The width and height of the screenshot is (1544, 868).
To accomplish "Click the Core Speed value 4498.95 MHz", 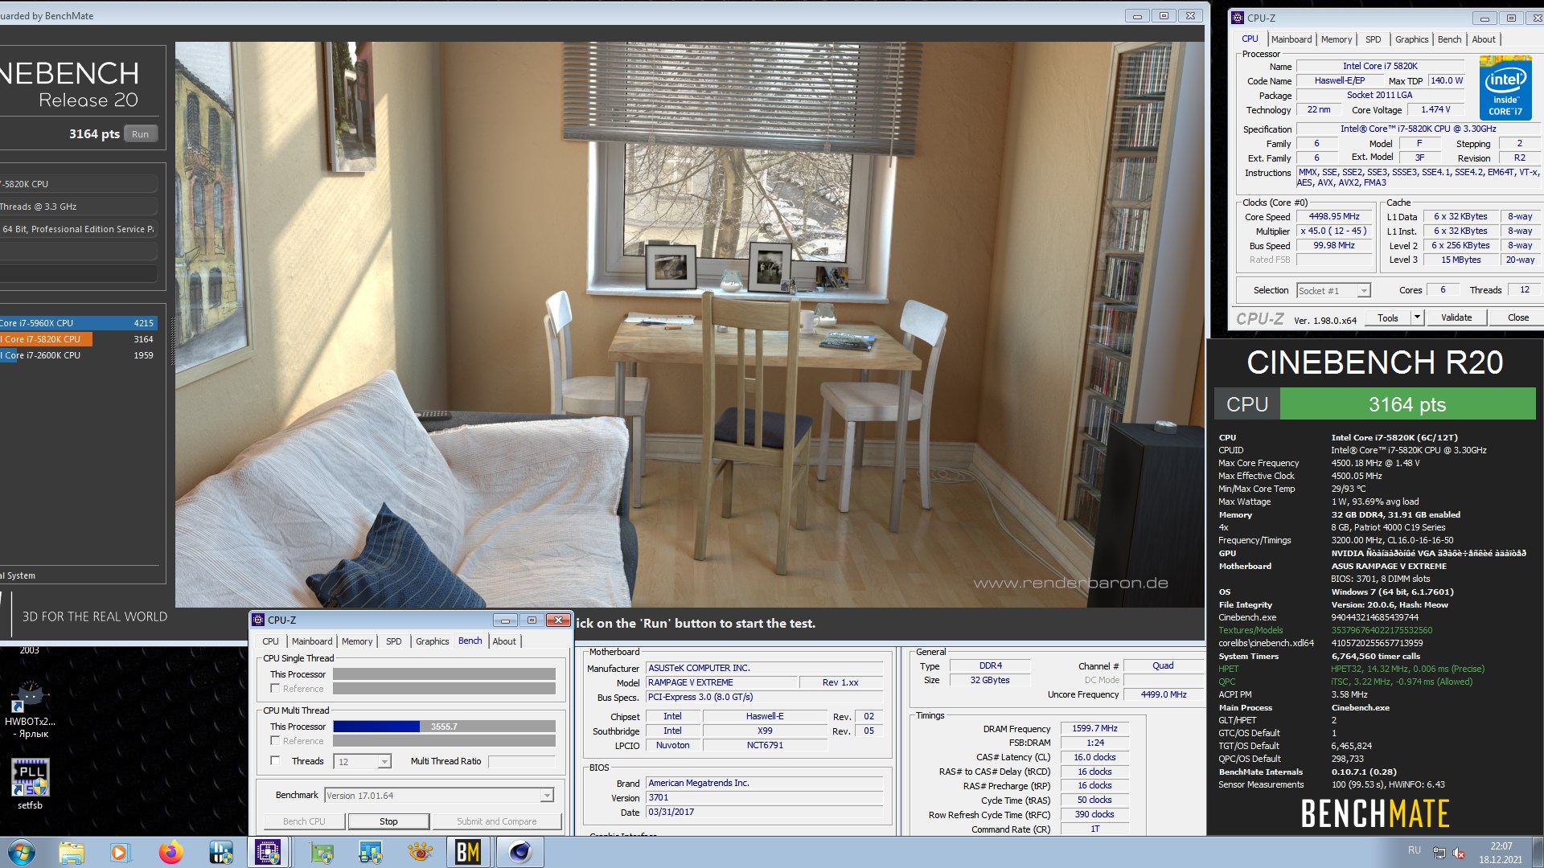I will point(1333,216).
